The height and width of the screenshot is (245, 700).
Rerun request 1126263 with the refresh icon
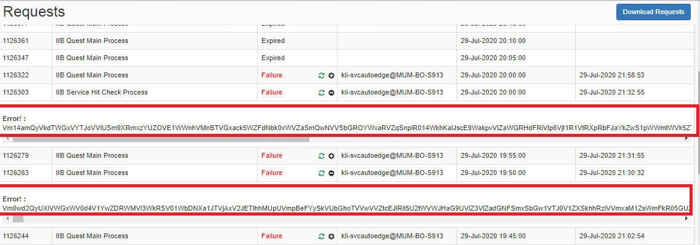321,173
